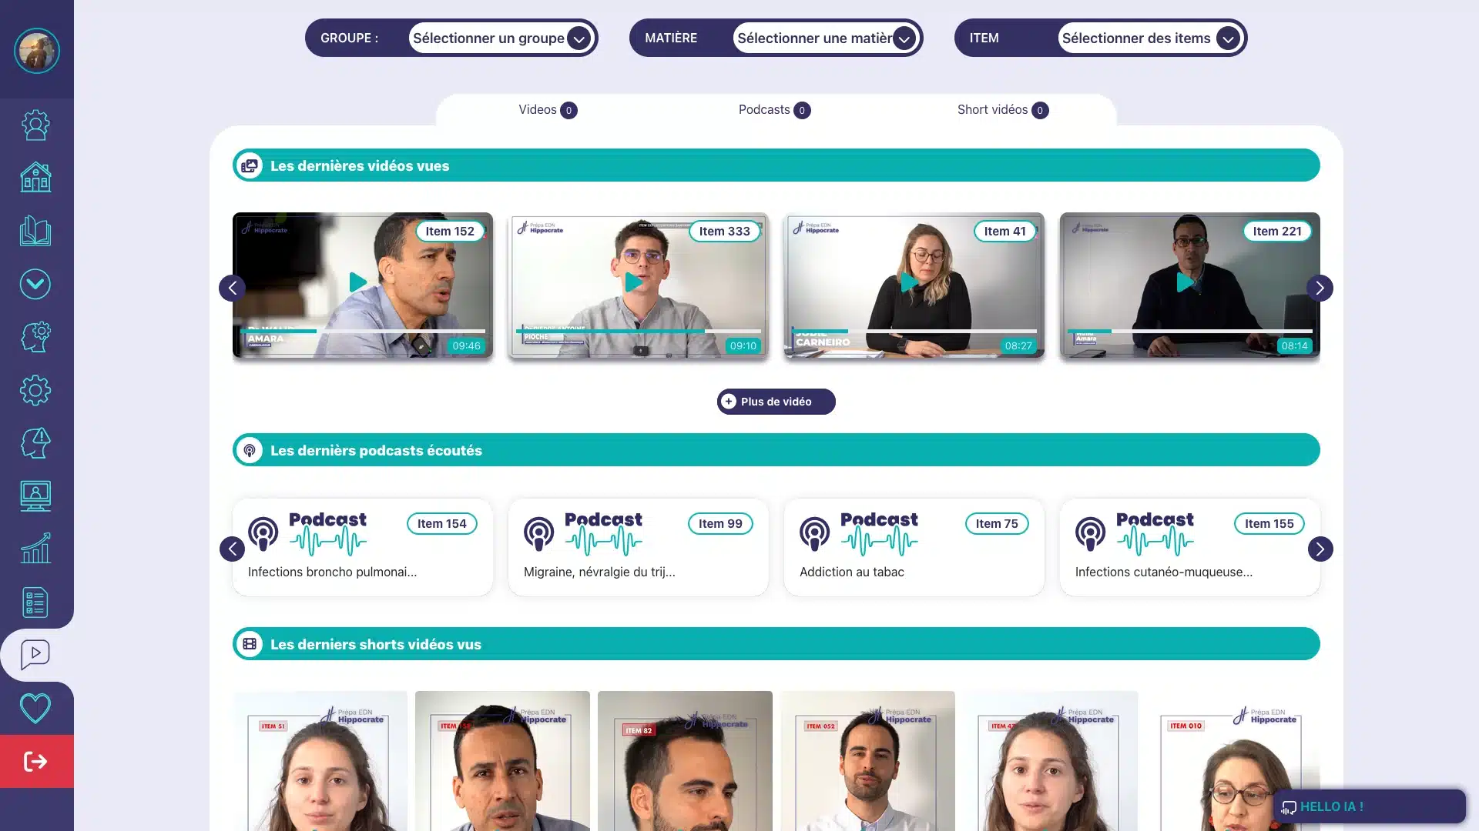Open the statistics bar-chart sidebar icon
This screenshot has width=1479, height=831.
pos(35,549)
